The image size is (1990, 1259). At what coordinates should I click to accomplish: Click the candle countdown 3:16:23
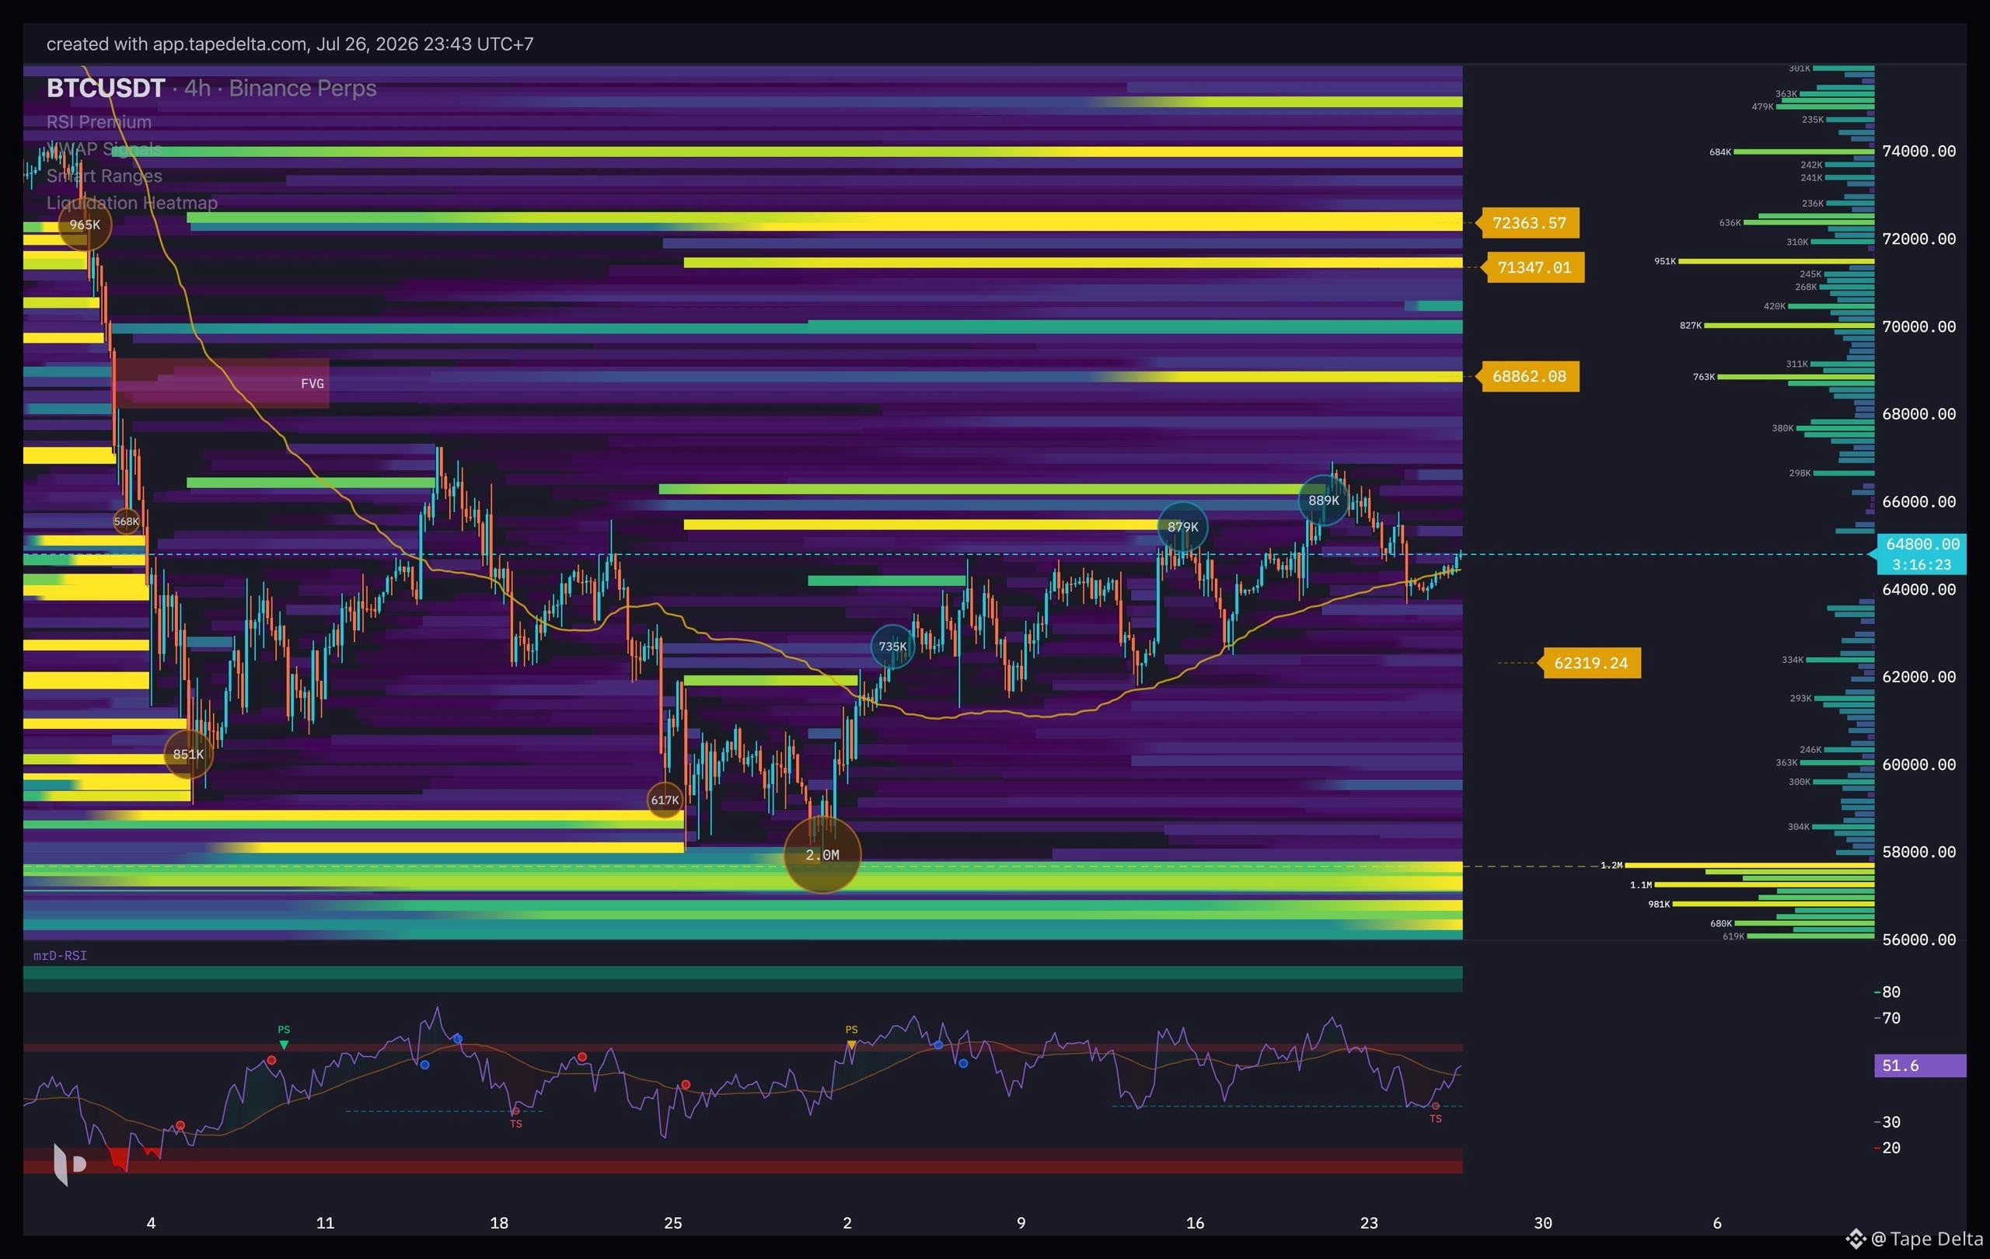click(1922, 565)
